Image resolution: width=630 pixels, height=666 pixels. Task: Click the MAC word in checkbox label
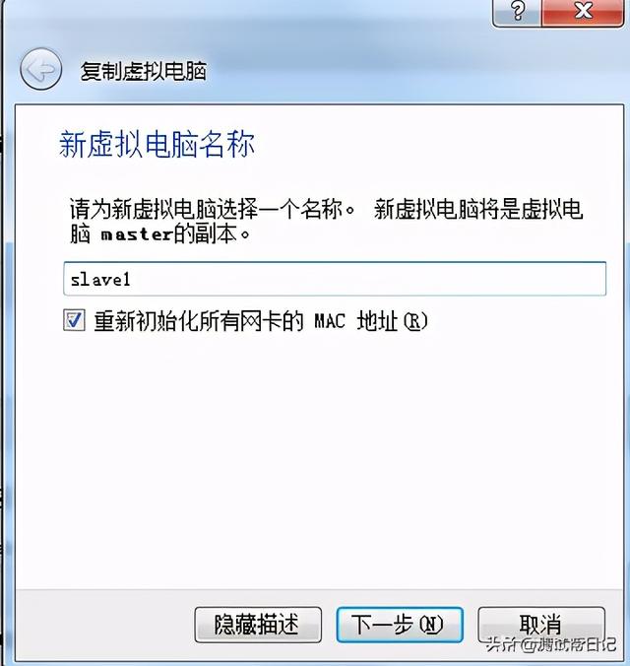330,321
